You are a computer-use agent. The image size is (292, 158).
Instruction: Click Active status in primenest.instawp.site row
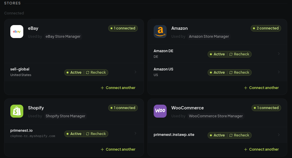tap(217, 135)
